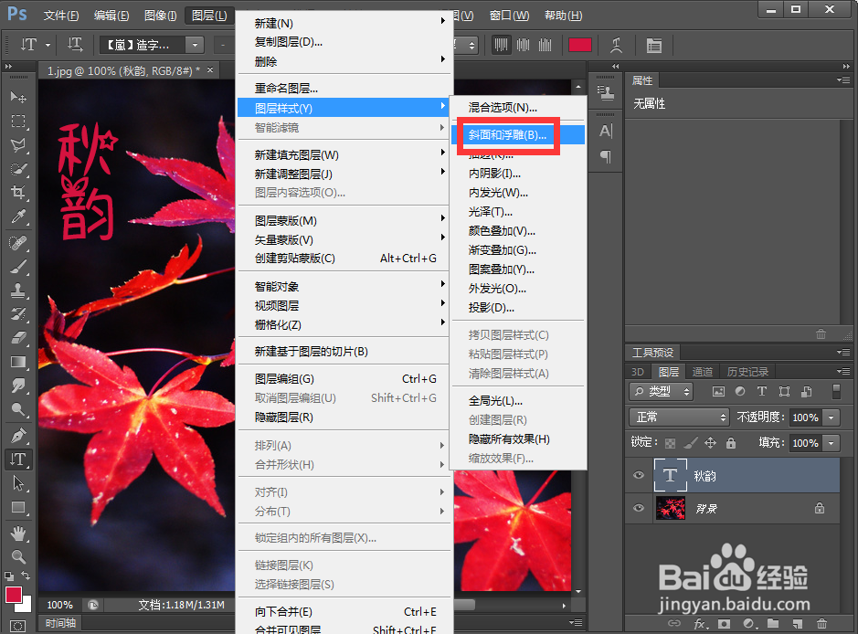
Task: Select the Hand tool
Action: [19, 534]
